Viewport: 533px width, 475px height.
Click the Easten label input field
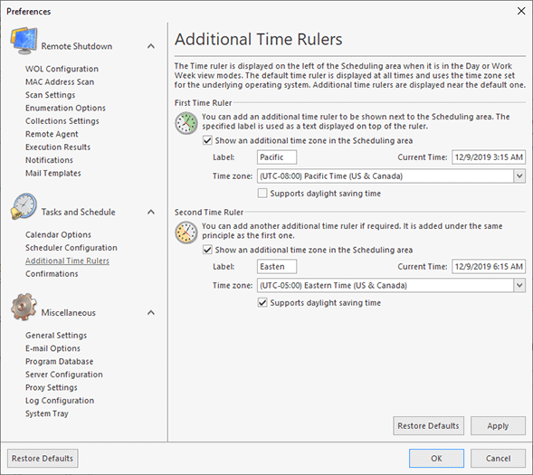point(277,266)
